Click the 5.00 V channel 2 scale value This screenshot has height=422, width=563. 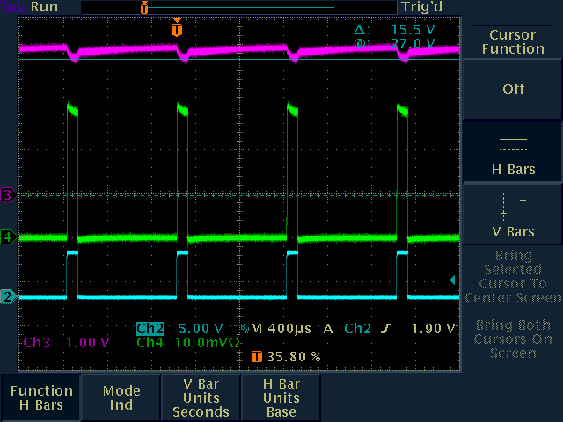[201, 328]
